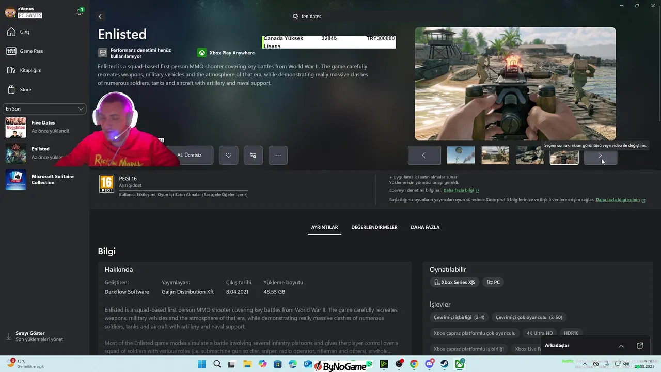Open Google Chrome from taskbar

click(414, 364)
